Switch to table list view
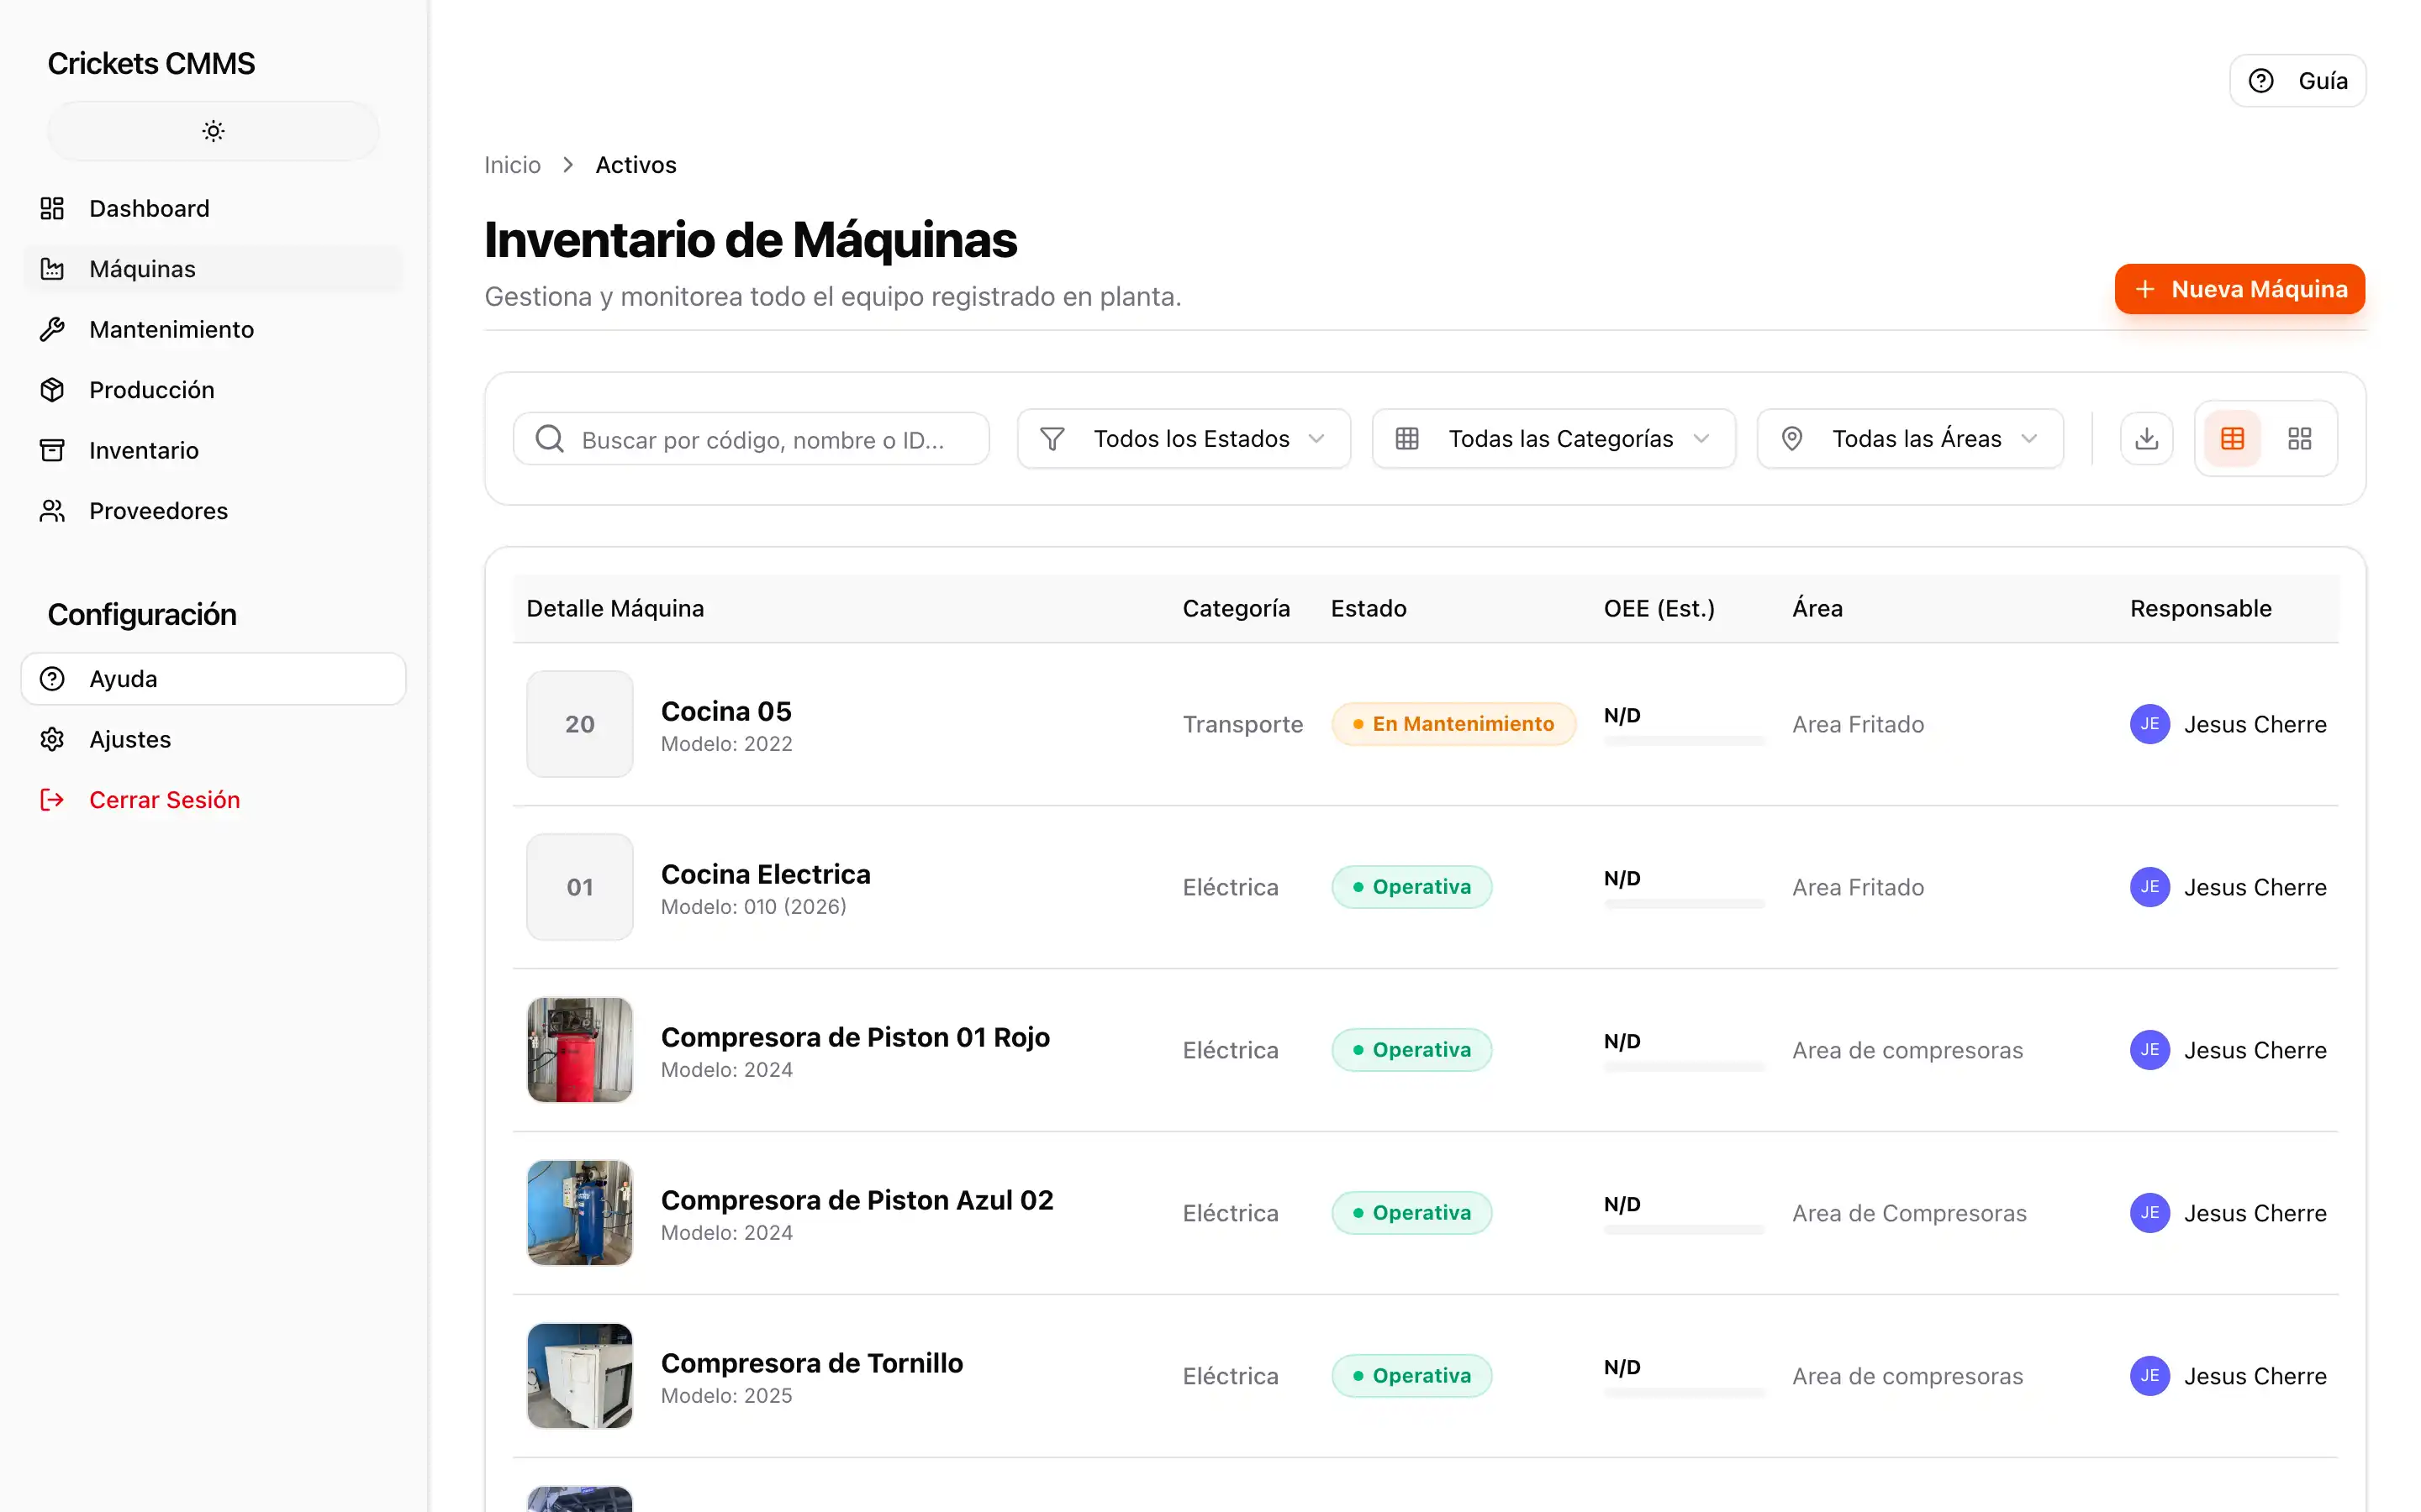The image size is (2421, 1512). (x=2232, y=439)
